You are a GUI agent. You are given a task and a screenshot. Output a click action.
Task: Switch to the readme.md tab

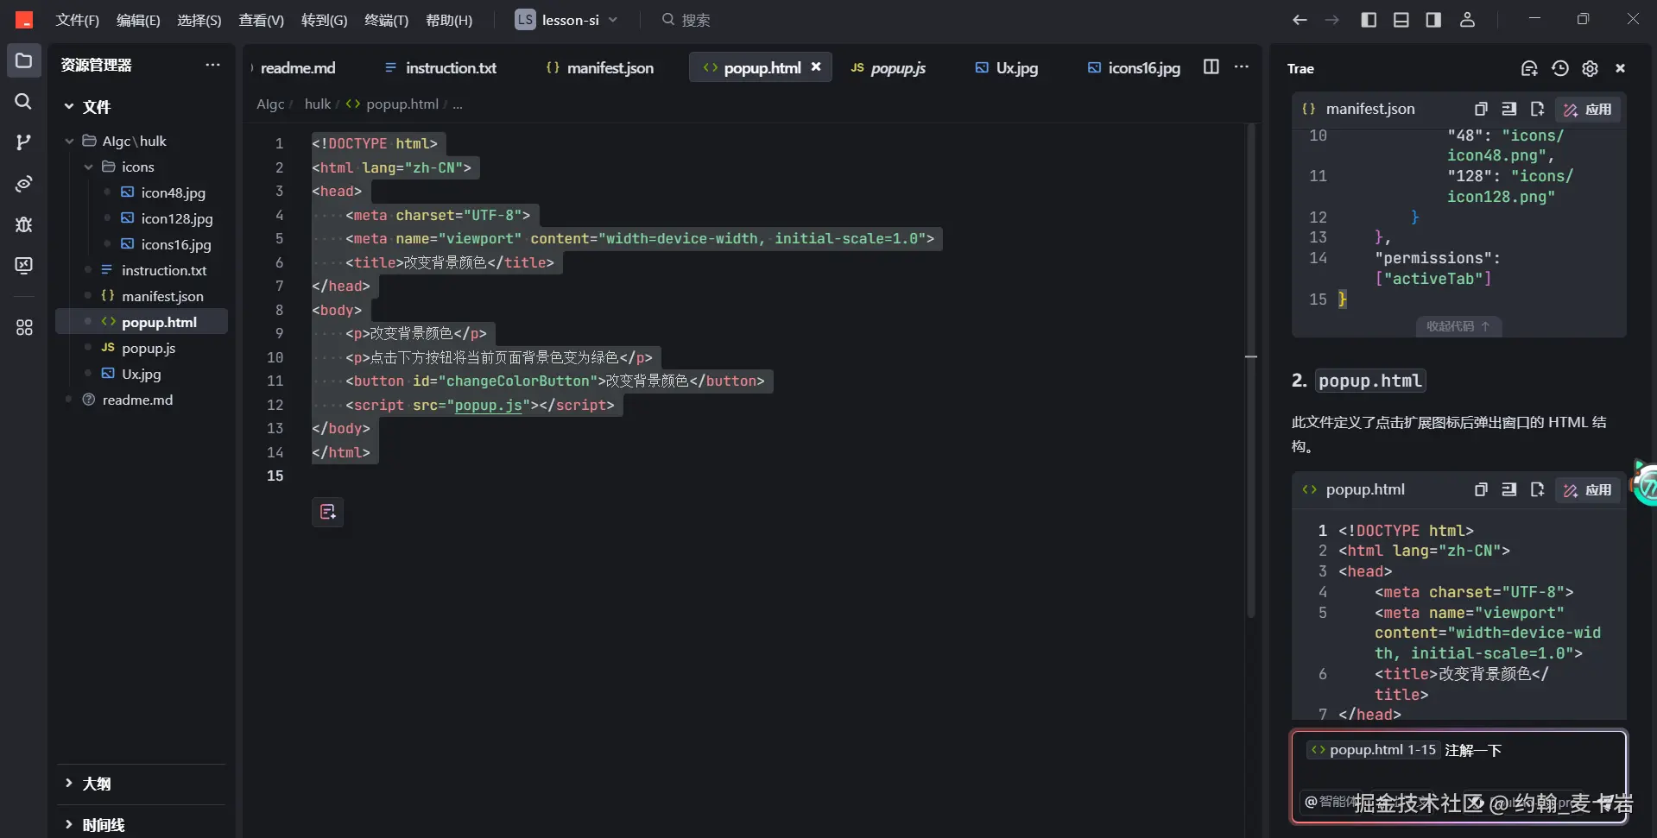pos(298,67)
